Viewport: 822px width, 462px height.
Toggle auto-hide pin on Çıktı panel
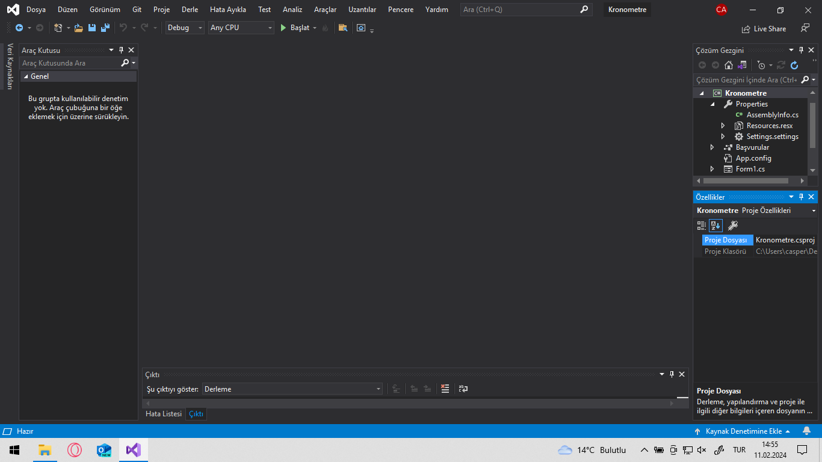click(x=672, y=374)
